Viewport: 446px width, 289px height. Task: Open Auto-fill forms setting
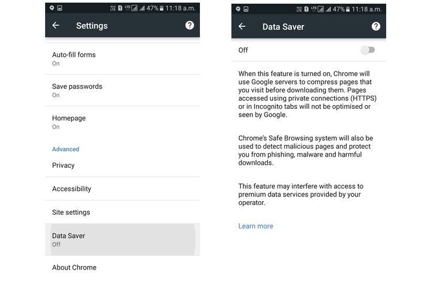122,59
